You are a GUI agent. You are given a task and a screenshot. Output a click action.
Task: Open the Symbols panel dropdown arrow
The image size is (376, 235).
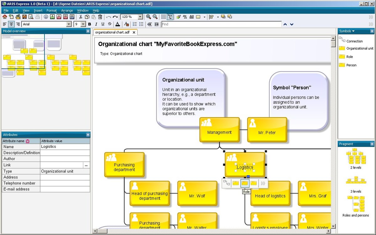[353, 31]
